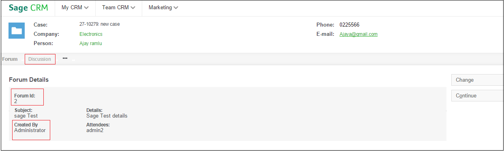Click the phone number 0225566

pyautogui.click(x=350, y=25)
